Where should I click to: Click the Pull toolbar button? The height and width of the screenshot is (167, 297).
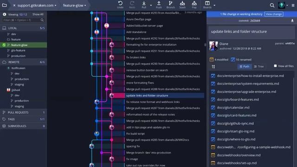(x=144, y=5)
